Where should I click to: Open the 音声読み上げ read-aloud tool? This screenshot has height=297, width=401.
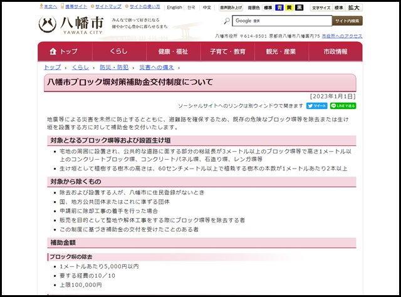pyautogui.click(x=231, y=8)
